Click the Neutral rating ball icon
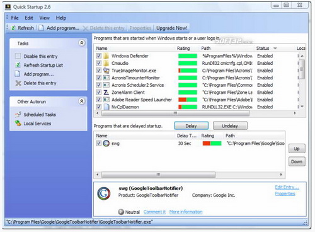315x232 pixels. click(121, 212)
